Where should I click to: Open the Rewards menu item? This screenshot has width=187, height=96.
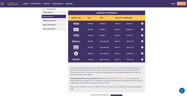pos(69,4)
